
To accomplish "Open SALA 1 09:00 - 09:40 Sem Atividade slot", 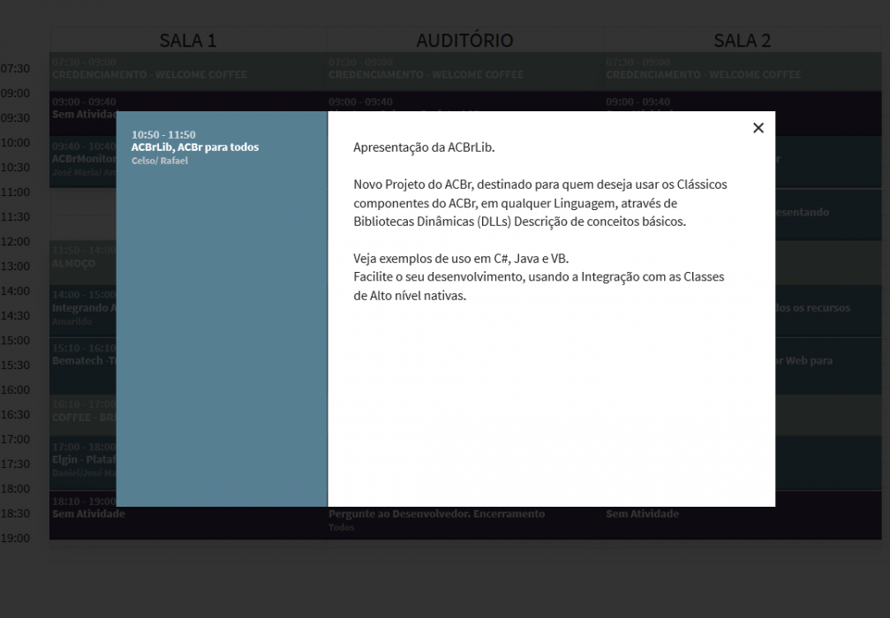I will 83,114.
